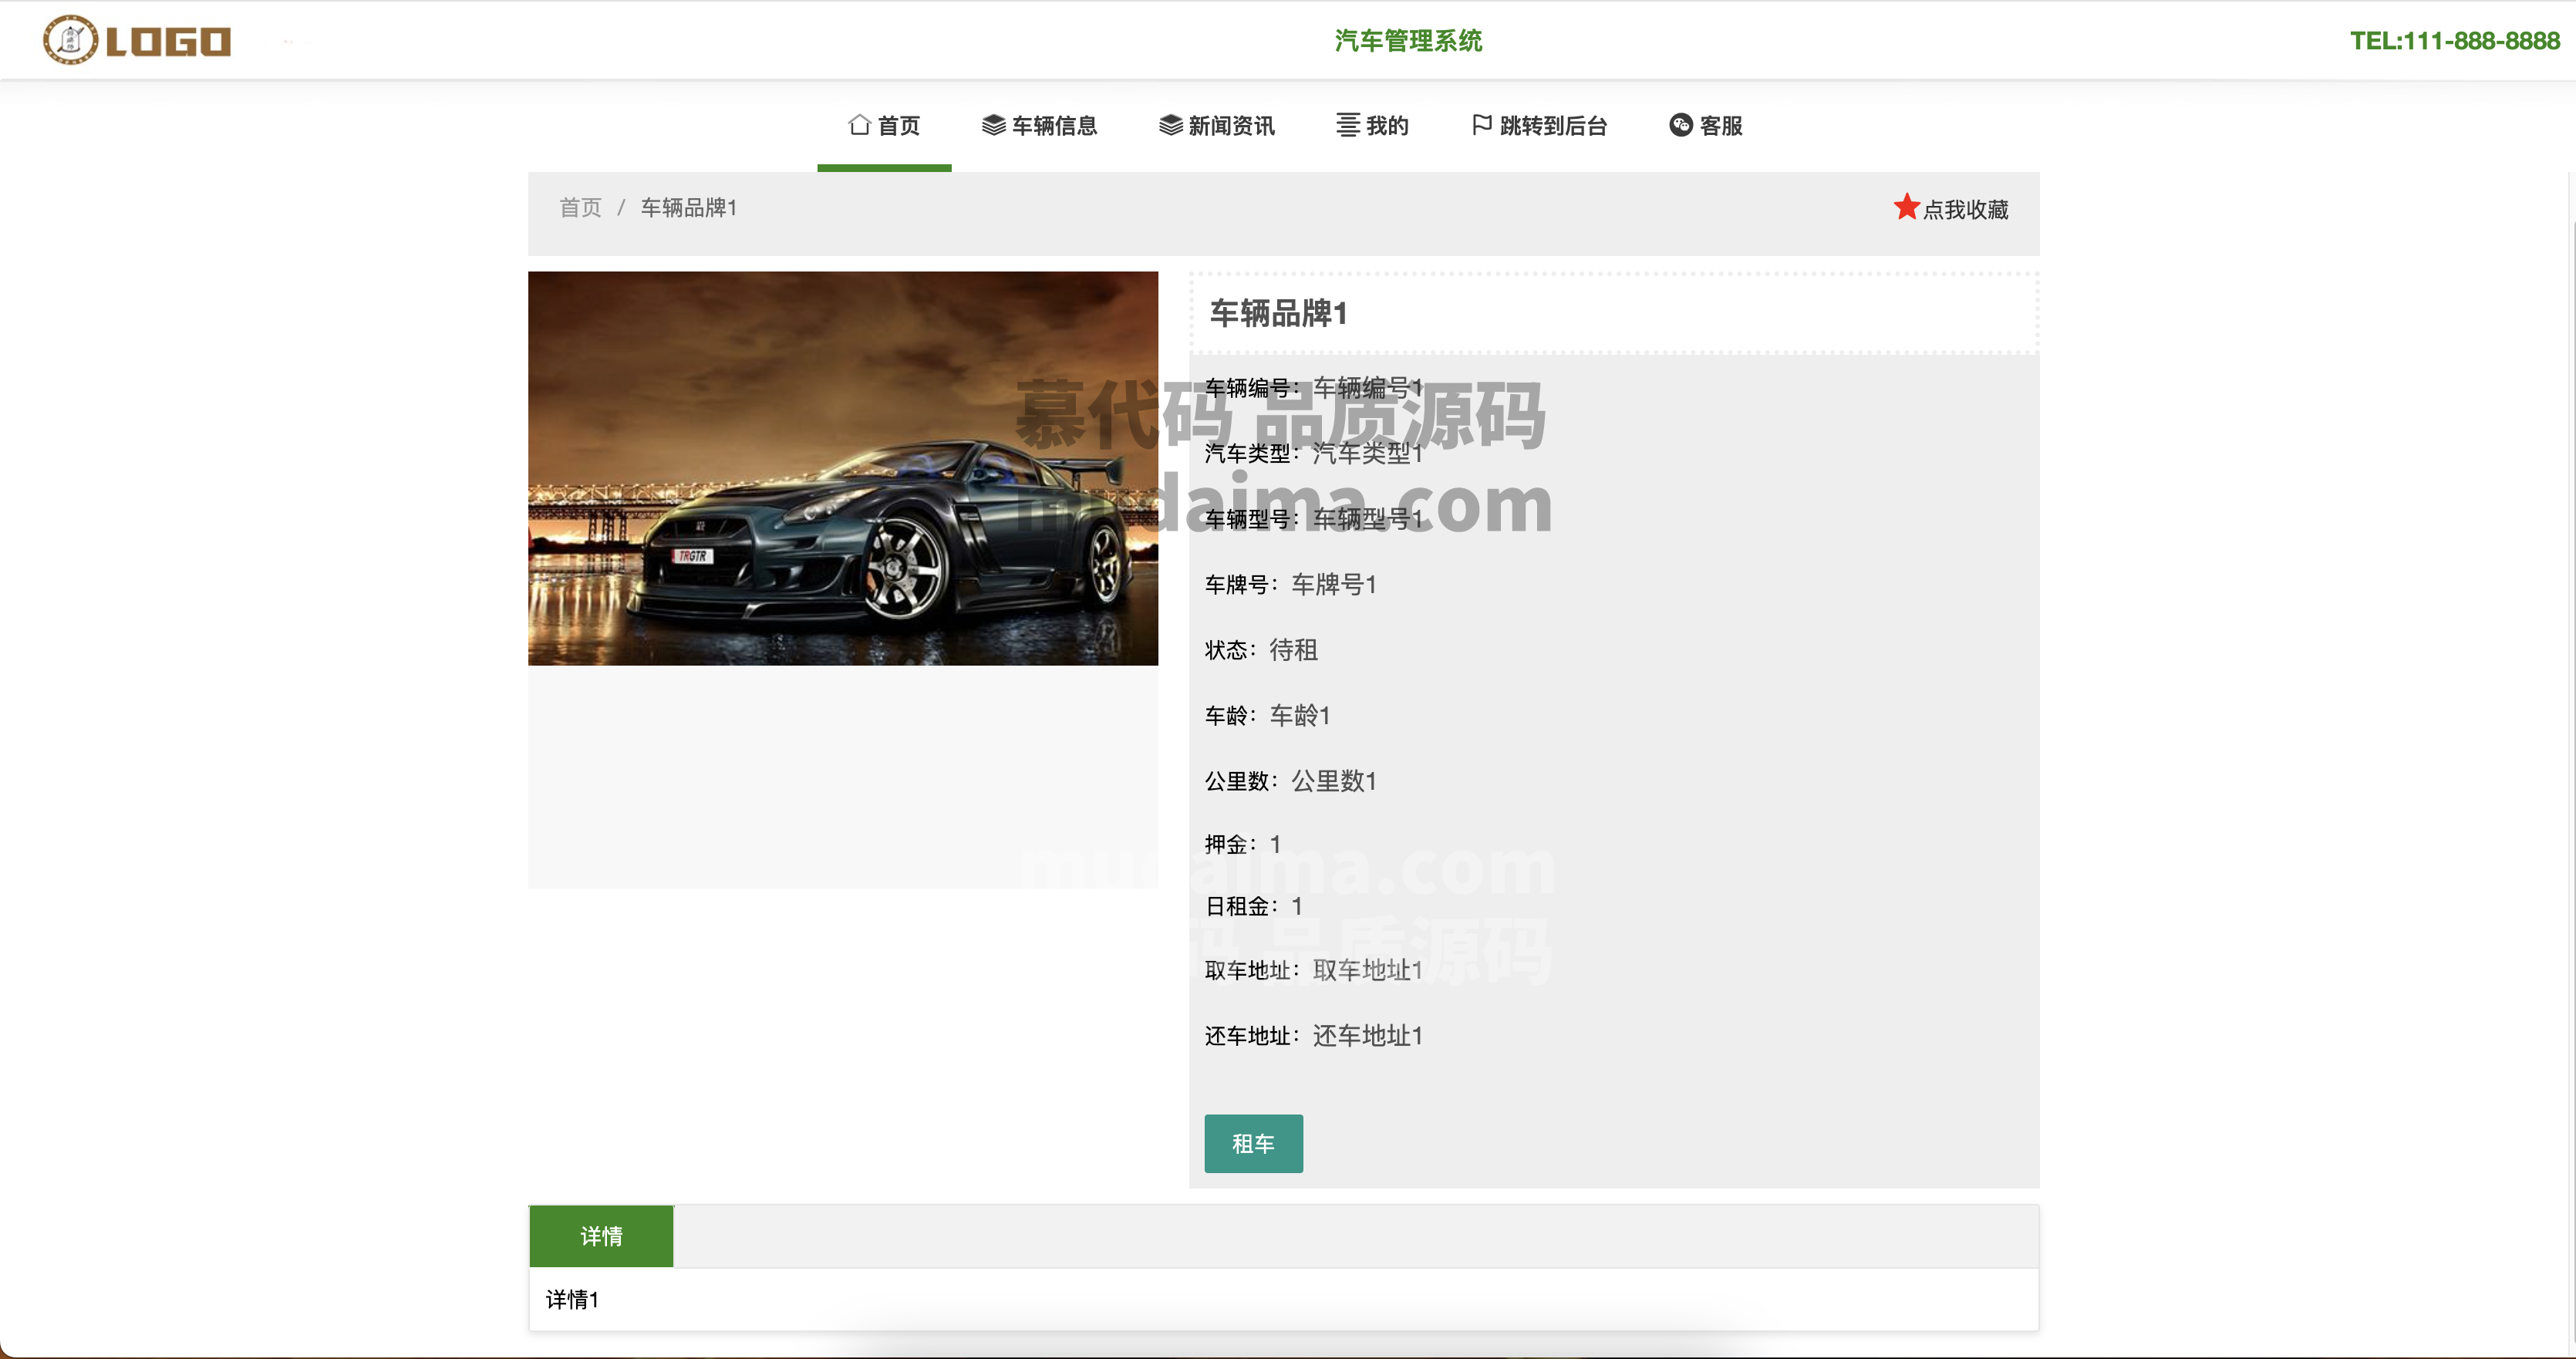Viewport: 2576px width, 1359px height.
Task: Open the 客服 menu item
Action: pos(1706,126)
